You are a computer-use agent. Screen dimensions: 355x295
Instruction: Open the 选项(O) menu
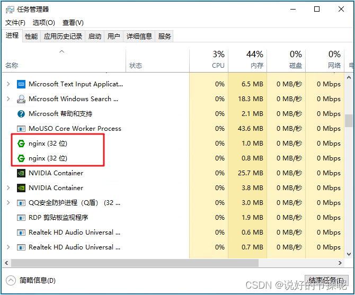[x=43, y=23]
